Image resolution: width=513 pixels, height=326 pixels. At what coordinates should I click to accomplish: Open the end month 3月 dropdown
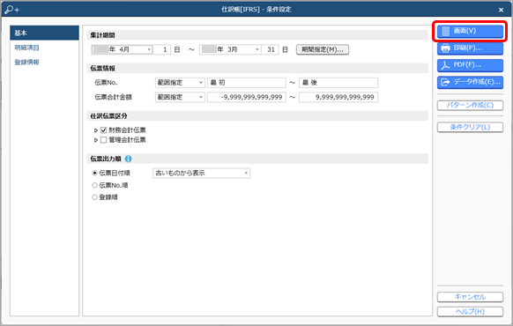coord(257,49)
